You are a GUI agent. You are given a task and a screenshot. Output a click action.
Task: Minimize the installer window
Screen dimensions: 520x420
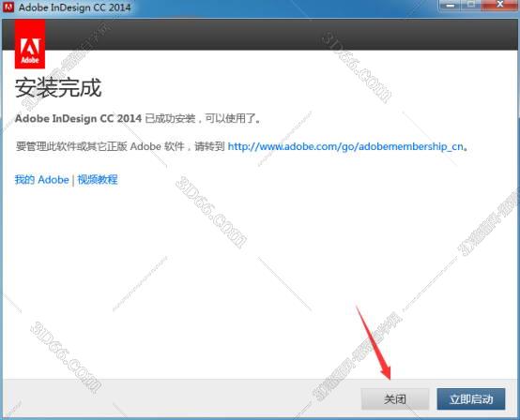pos(450,6)
